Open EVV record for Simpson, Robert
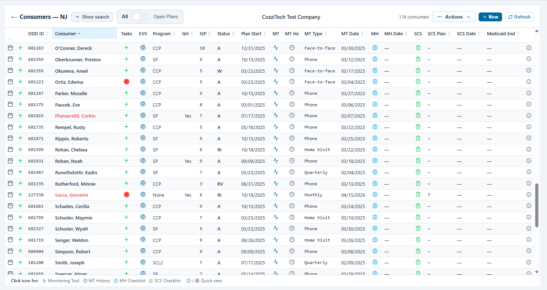The image size is (547, 290). (x=143, y=251)
